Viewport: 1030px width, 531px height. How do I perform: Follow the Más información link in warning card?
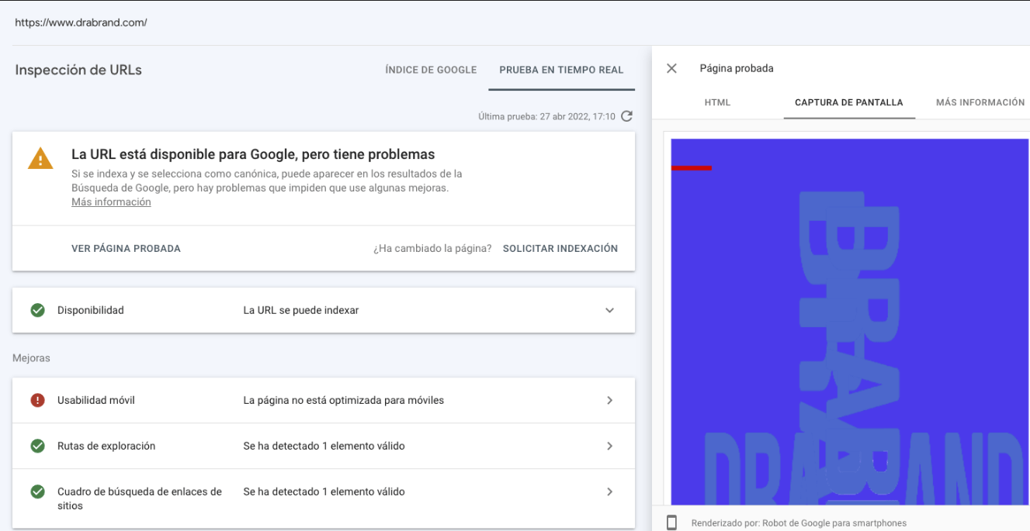111,202
